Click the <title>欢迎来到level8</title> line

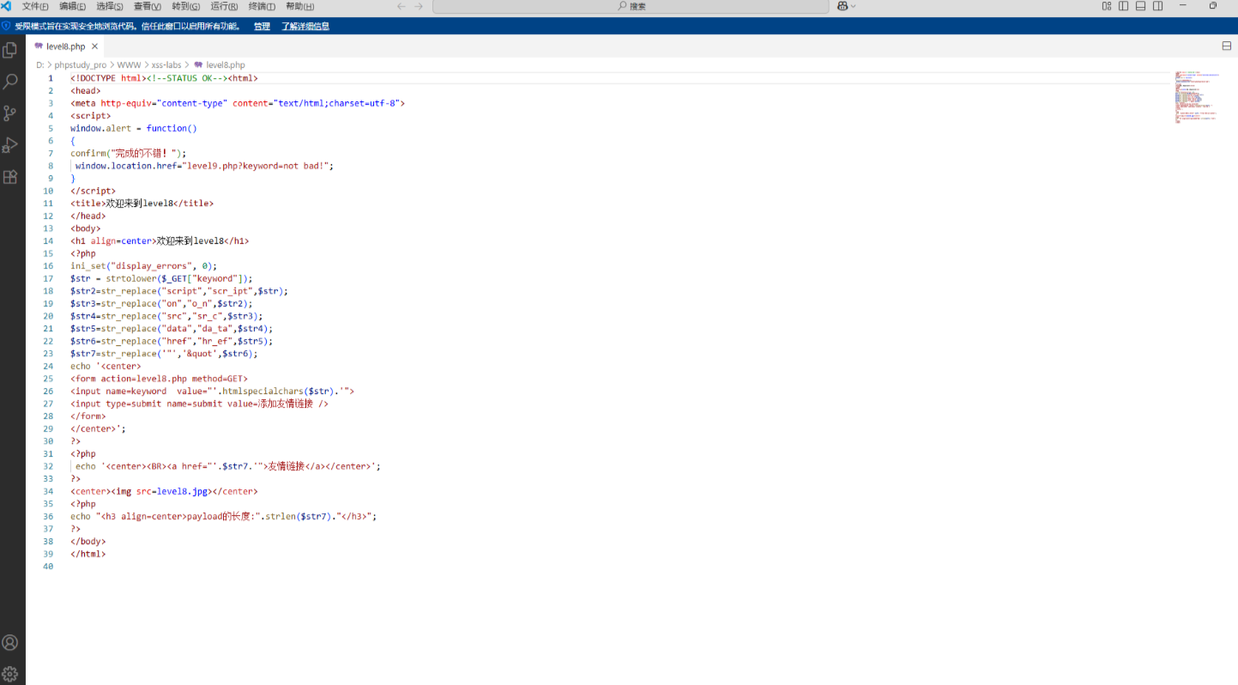point(142,203)
